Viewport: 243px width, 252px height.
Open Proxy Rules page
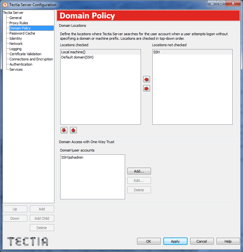[x=19, y=23]
